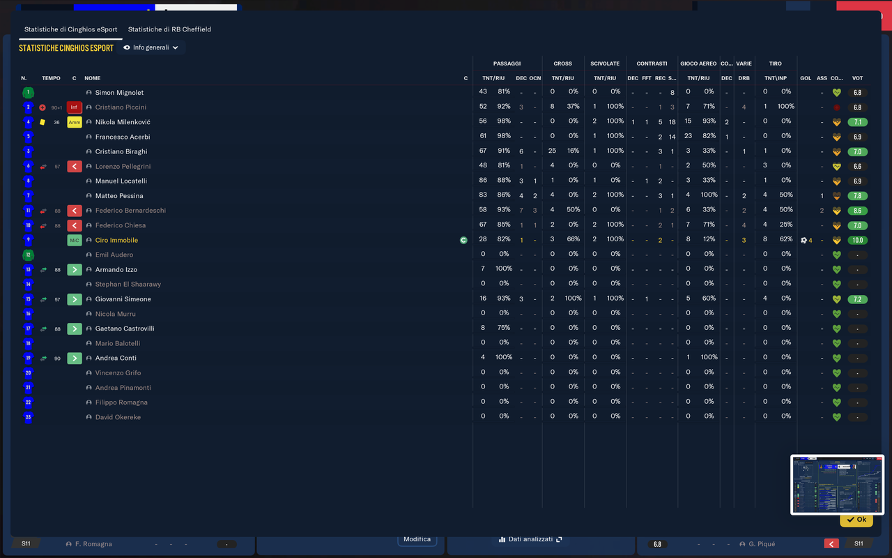Click the condition heart icon in Simon Mignolet's row
The height and width of the screenshot is (558, 892).
click(x=837, y=93)
